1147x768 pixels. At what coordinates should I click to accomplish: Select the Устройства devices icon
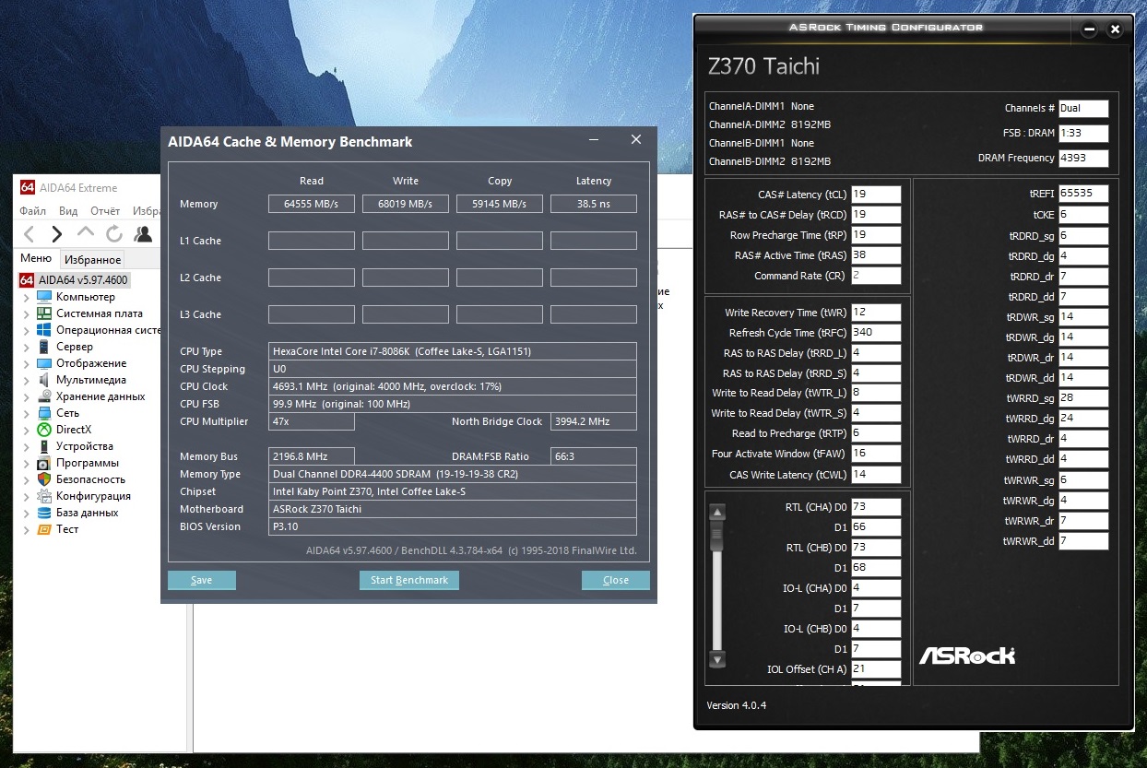[43, 446]
